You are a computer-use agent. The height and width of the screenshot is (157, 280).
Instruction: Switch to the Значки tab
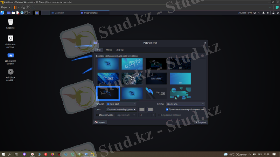(x=120, y=50)
